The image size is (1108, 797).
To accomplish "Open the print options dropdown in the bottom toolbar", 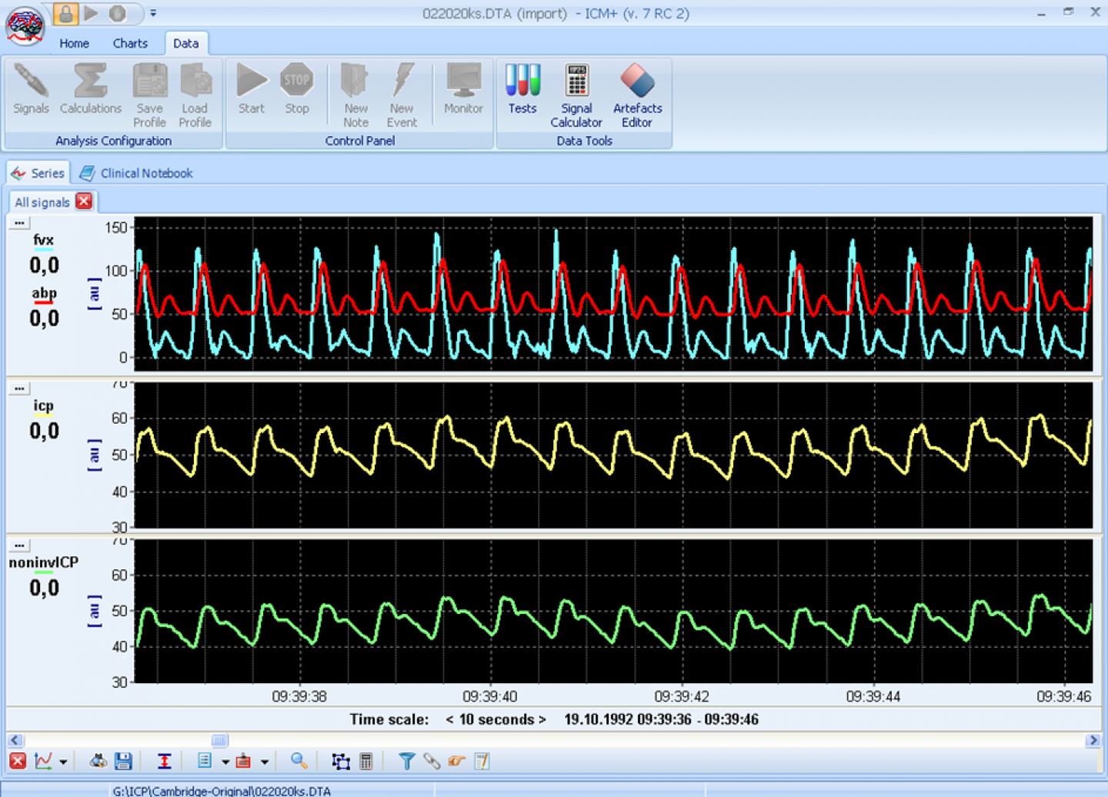I will coord(262,761).
